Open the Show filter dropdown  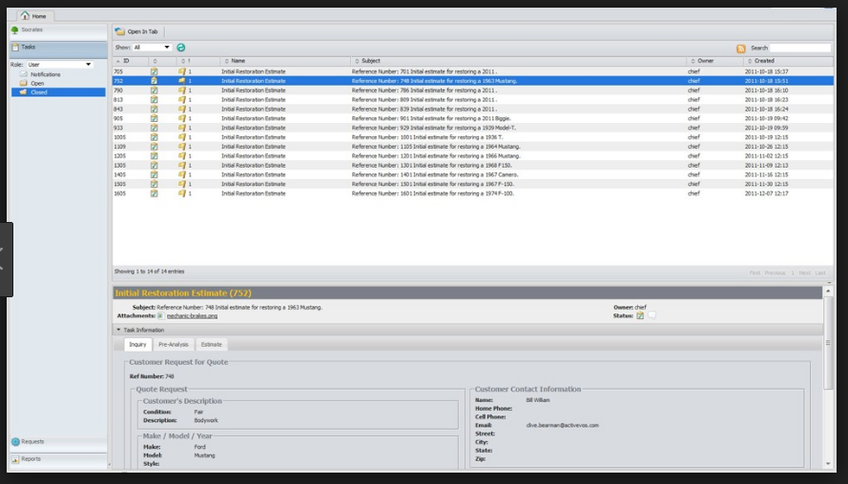152,48
